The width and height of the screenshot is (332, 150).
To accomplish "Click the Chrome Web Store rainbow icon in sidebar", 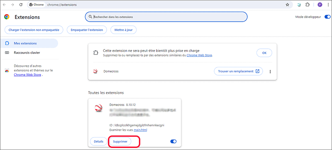I will [7, 71].
